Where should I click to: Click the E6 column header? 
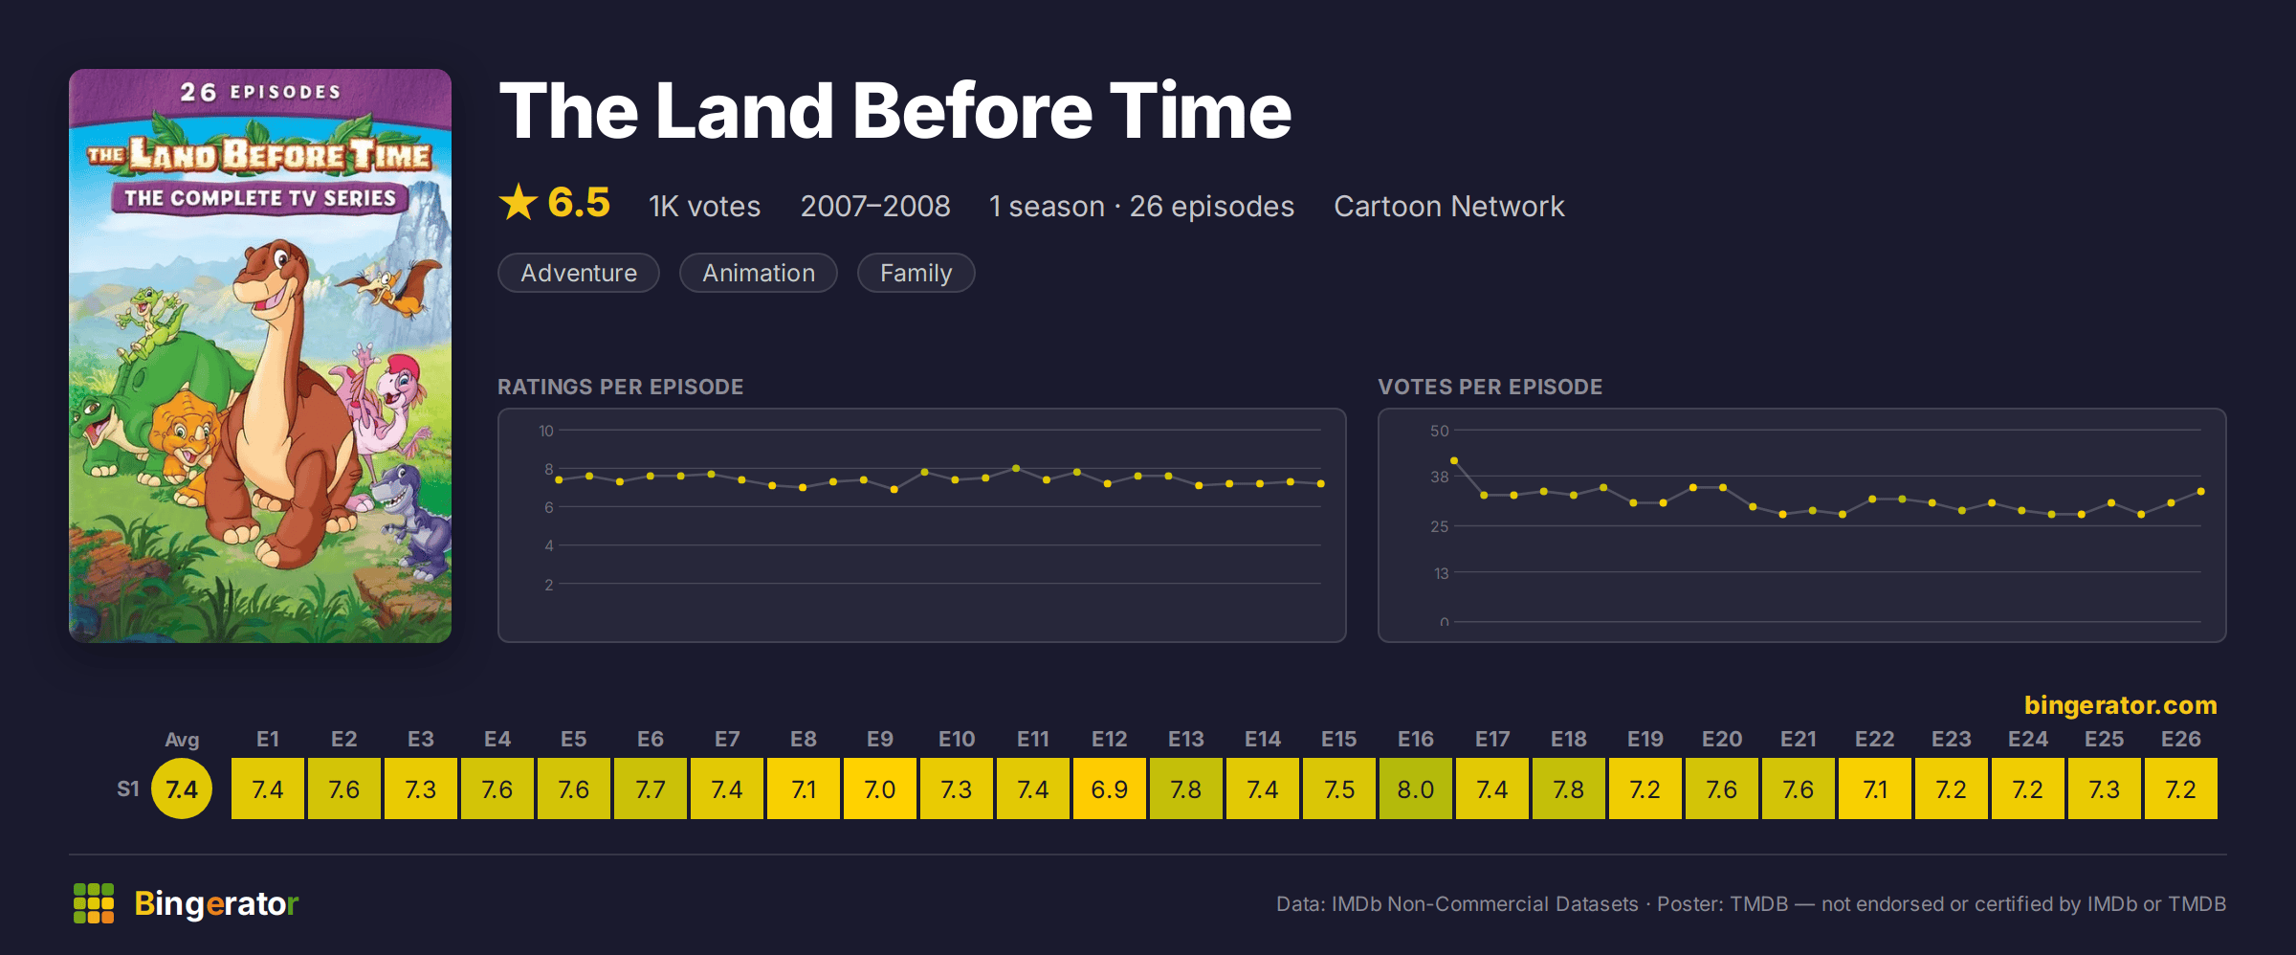pyautogui.click(x=651, y=739)
